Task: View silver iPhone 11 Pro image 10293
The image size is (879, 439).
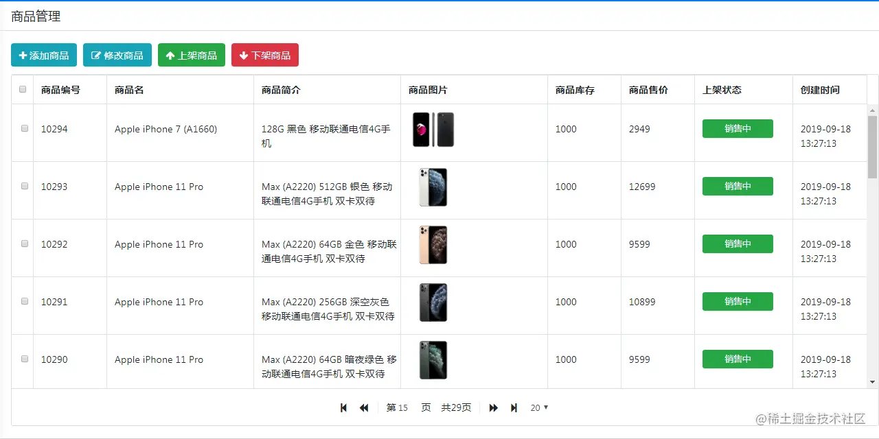Action: pyautogui.click(x=433, y=187)
